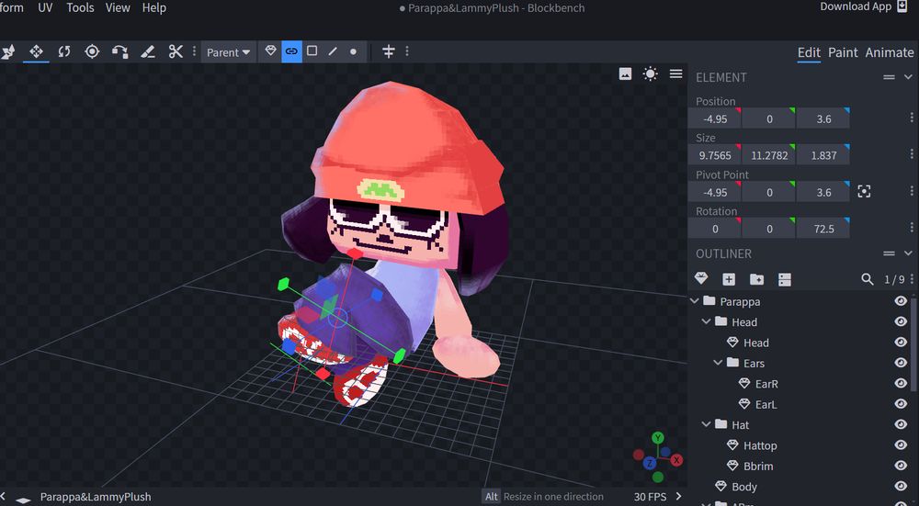This screenshot has width=919, height=506.
Task: Hide Hattop eye icon
Action: click(x=901, y=444)
